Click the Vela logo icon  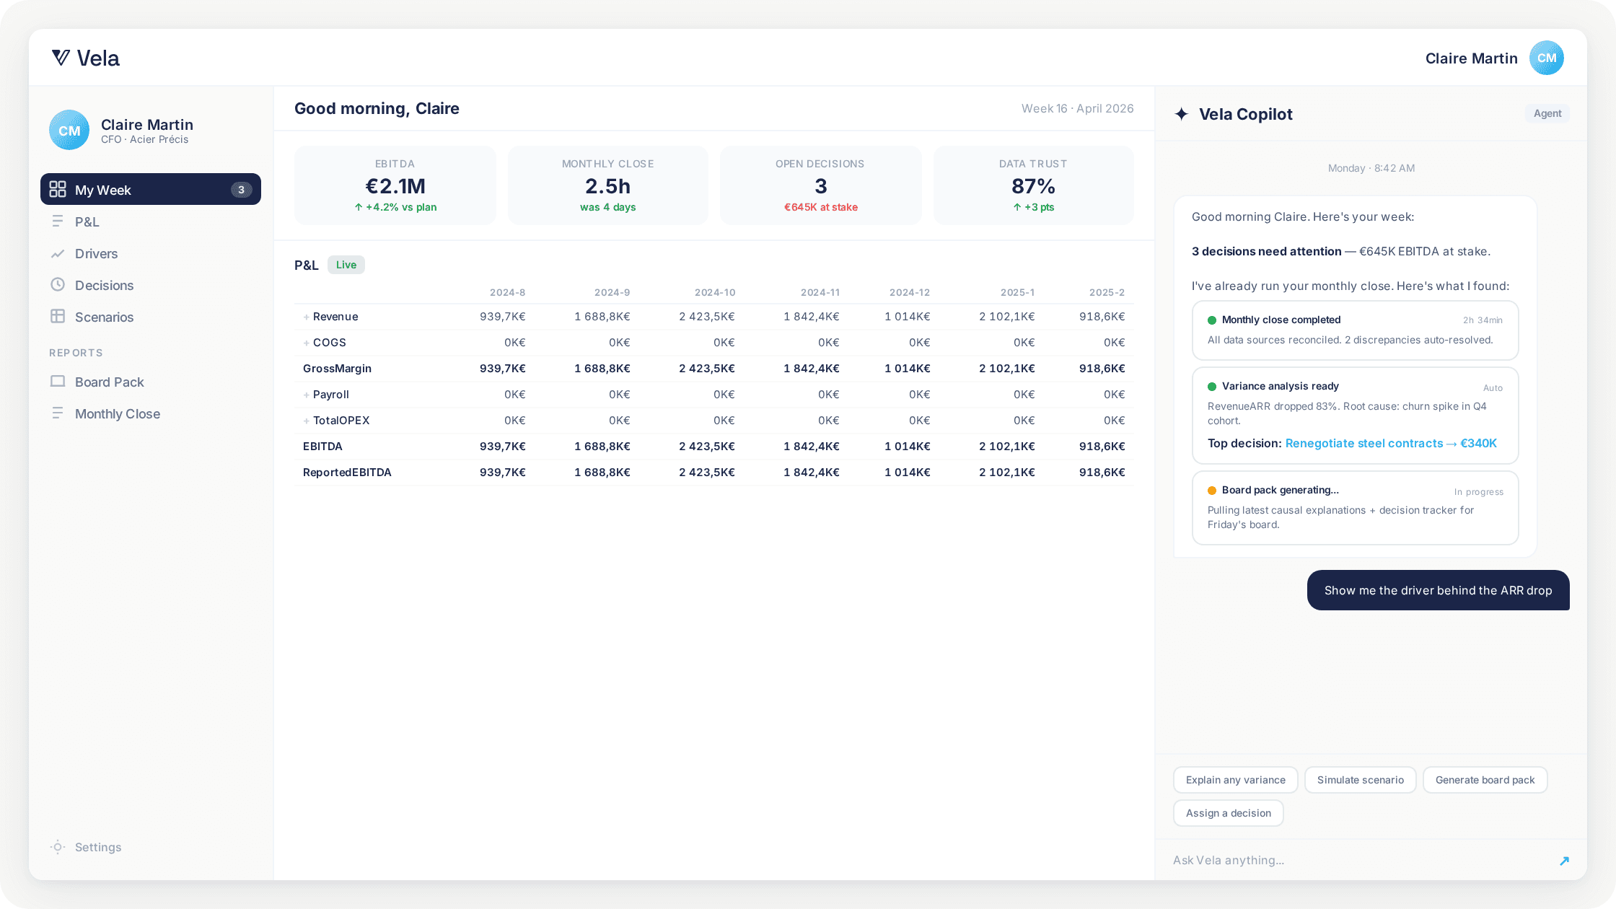click(x=61, y=58)
